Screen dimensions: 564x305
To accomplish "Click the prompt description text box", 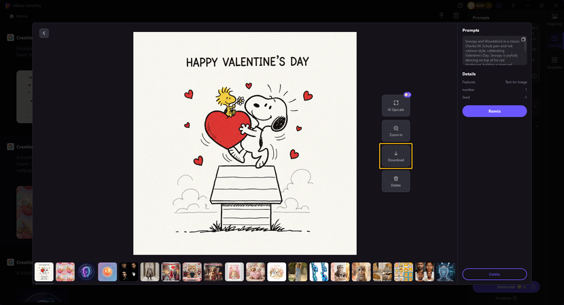I will (495, 50).
